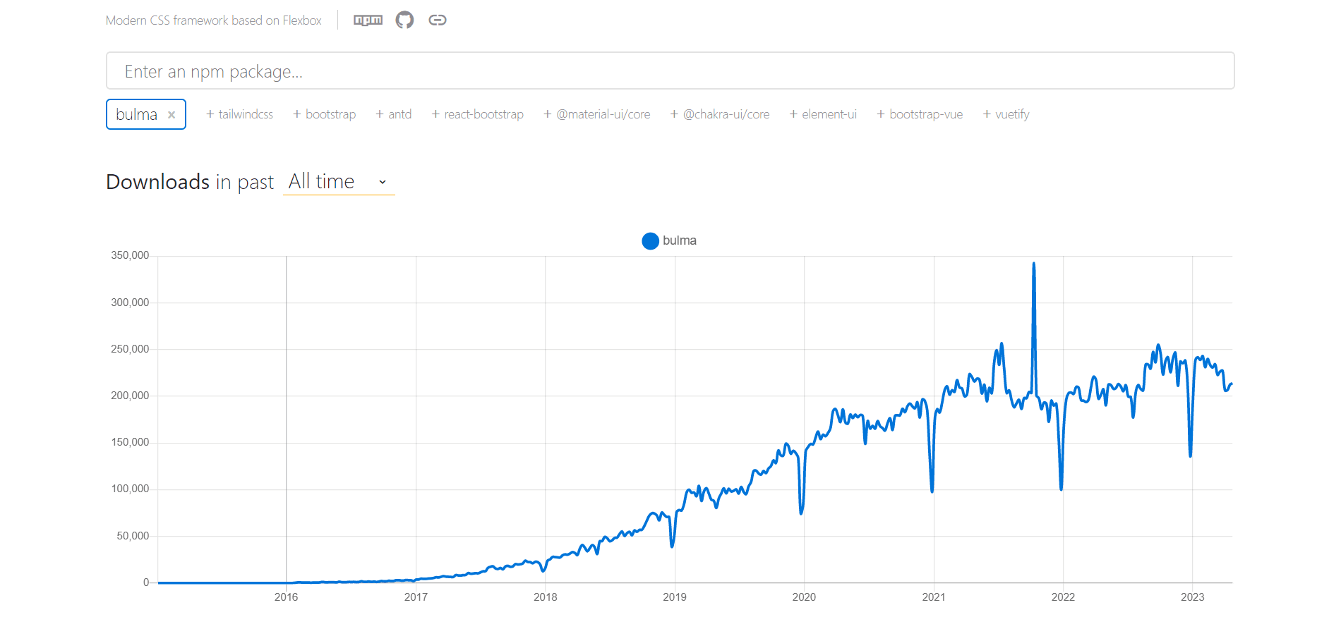Select the react-bootstrap suggestion
This screenshot has height=617, width=1329.
tap(483, 114)
